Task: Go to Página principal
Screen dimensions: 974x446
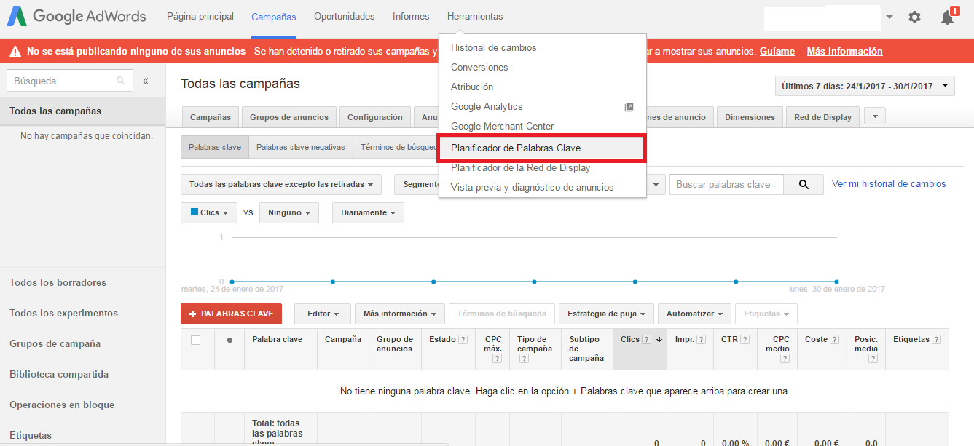Action: pos(200,16)
